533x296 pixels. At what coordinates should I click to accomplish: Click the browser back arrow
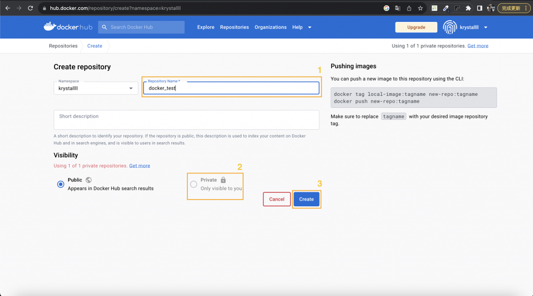pyautogui.click(x=7, y=8)
